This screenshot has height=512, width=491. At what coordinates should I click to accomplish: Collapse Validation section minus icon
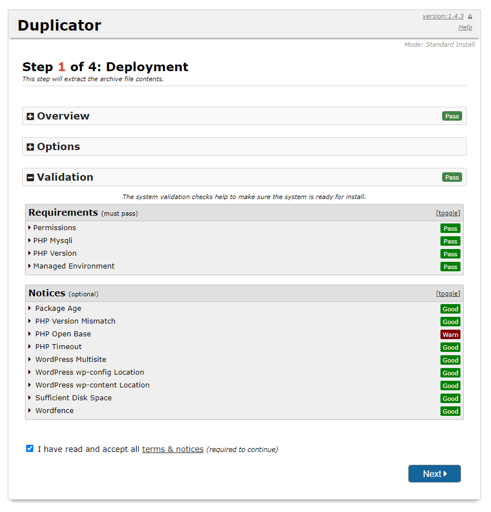[x=31, y=178]
